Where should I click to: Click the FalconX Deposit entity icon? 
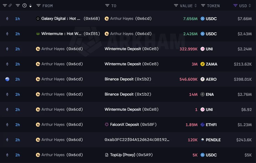tap(107, 124)
